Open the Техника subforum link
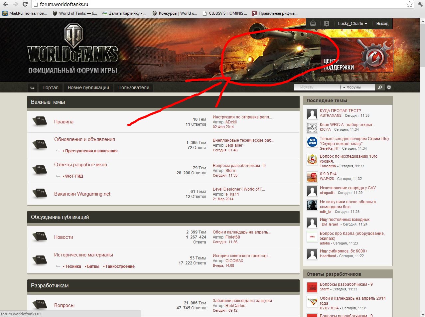 [73, 266]
